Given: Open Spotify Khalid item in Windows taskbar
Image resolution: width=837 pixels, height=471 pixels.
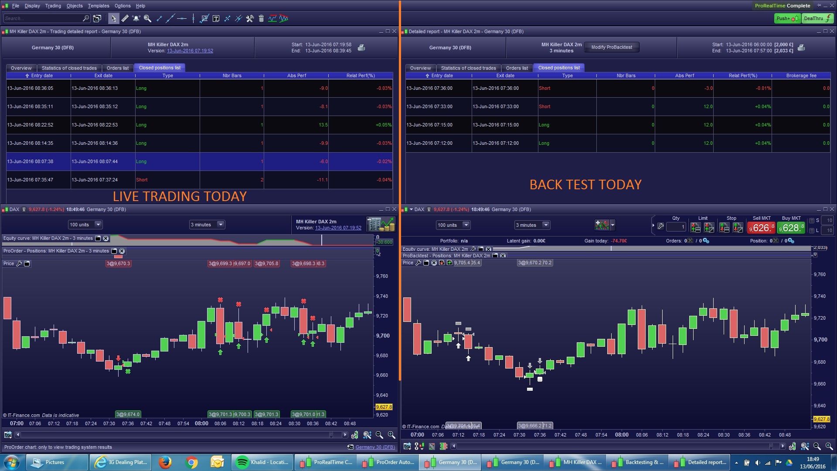Looking at the screenshot, I should tap(262, 462).
